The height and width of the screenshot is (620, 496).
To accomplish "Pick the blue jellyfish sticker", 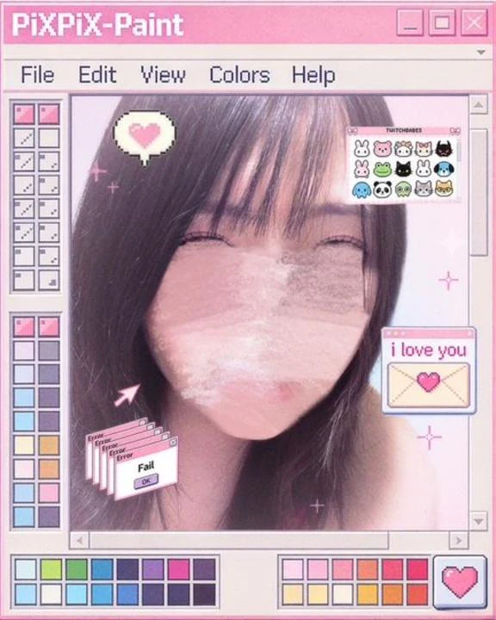I will tap(362, 189).
